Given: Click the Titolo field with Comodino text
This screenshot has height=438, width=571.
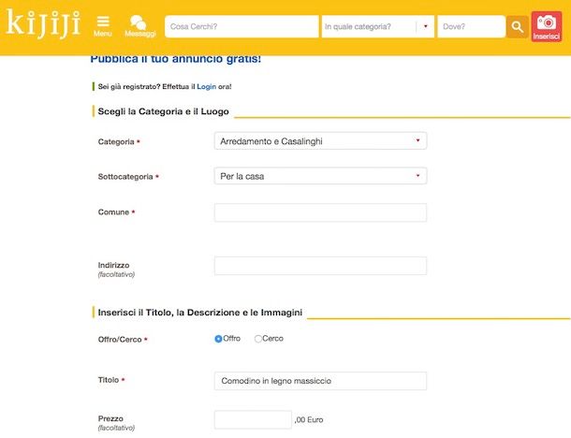Looking at the screenshot, I should click(320, 381).
